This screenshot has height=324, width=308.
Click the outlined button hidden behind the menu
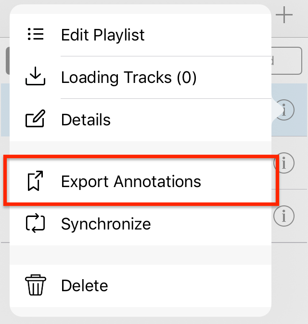(x=287, y=61)
